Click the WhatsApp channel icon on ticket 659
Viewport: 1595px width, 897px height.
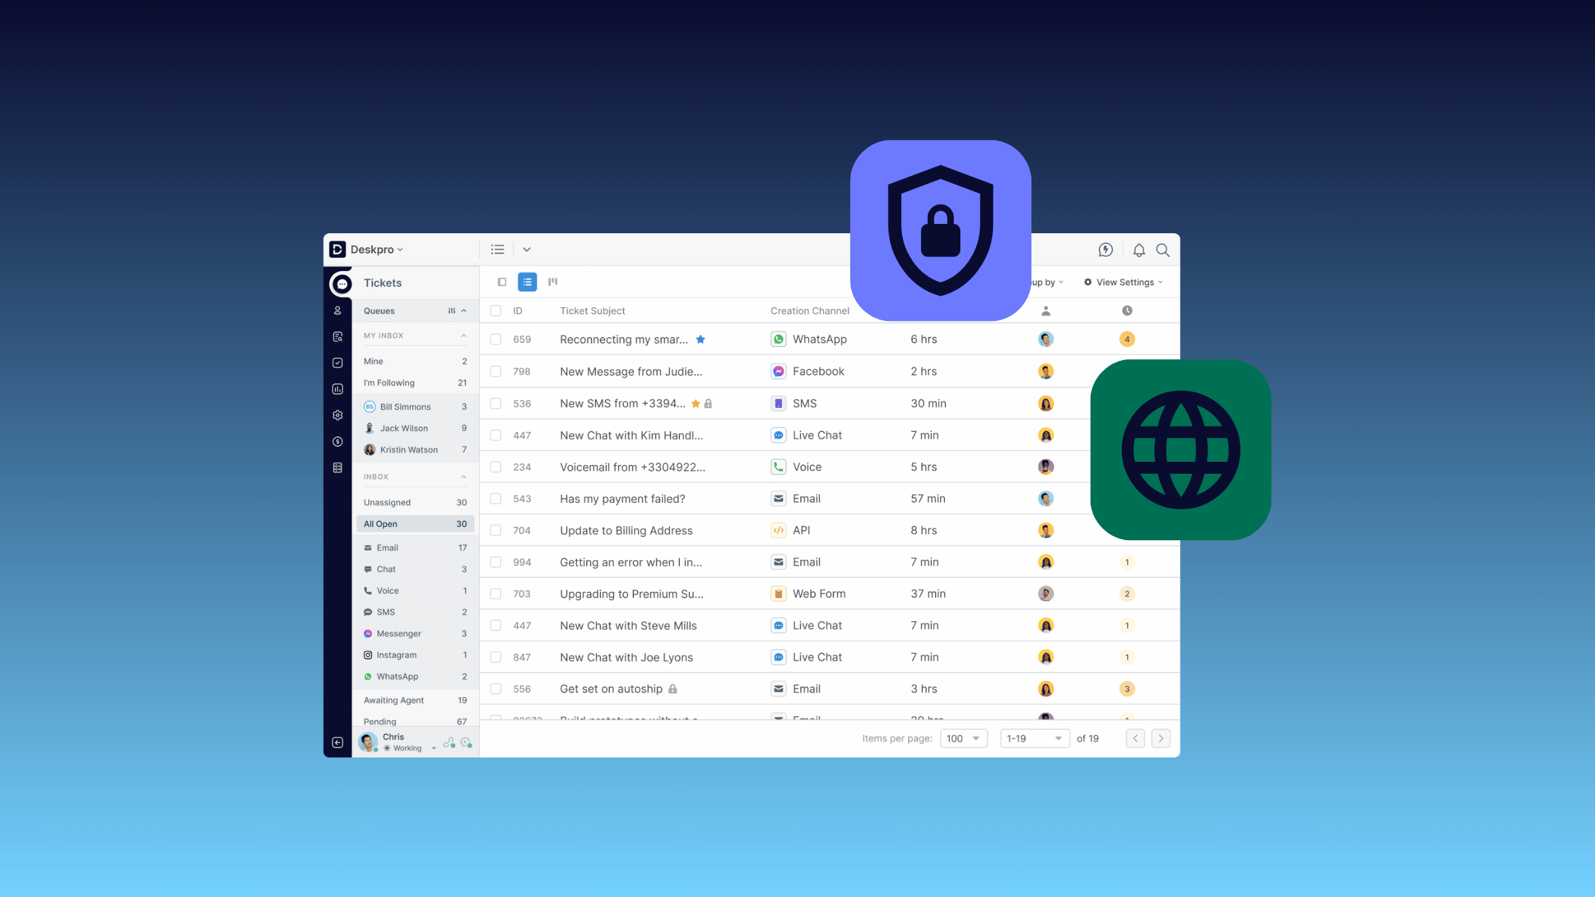click(778, 340)
